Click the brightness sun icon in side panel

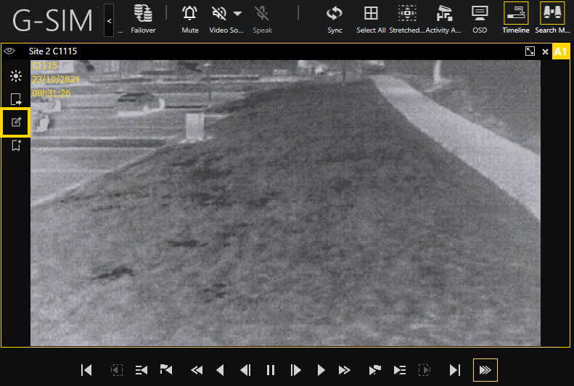pos(16,76)
